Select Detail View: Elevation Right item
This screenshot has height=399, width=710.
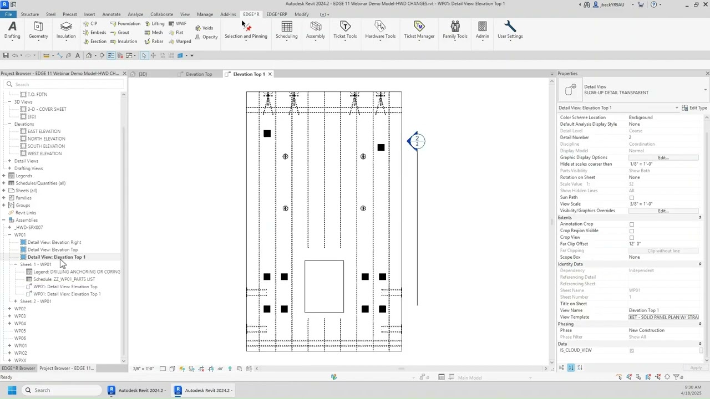pos(54,243)
